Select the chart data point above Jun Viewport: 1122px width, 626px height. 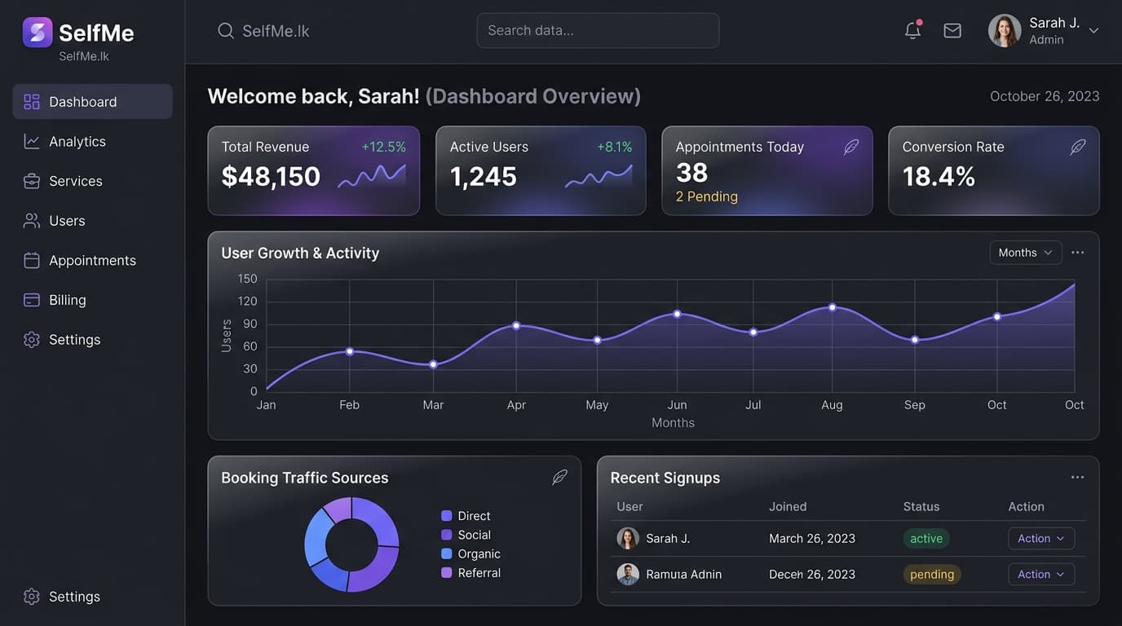point(677,314)
